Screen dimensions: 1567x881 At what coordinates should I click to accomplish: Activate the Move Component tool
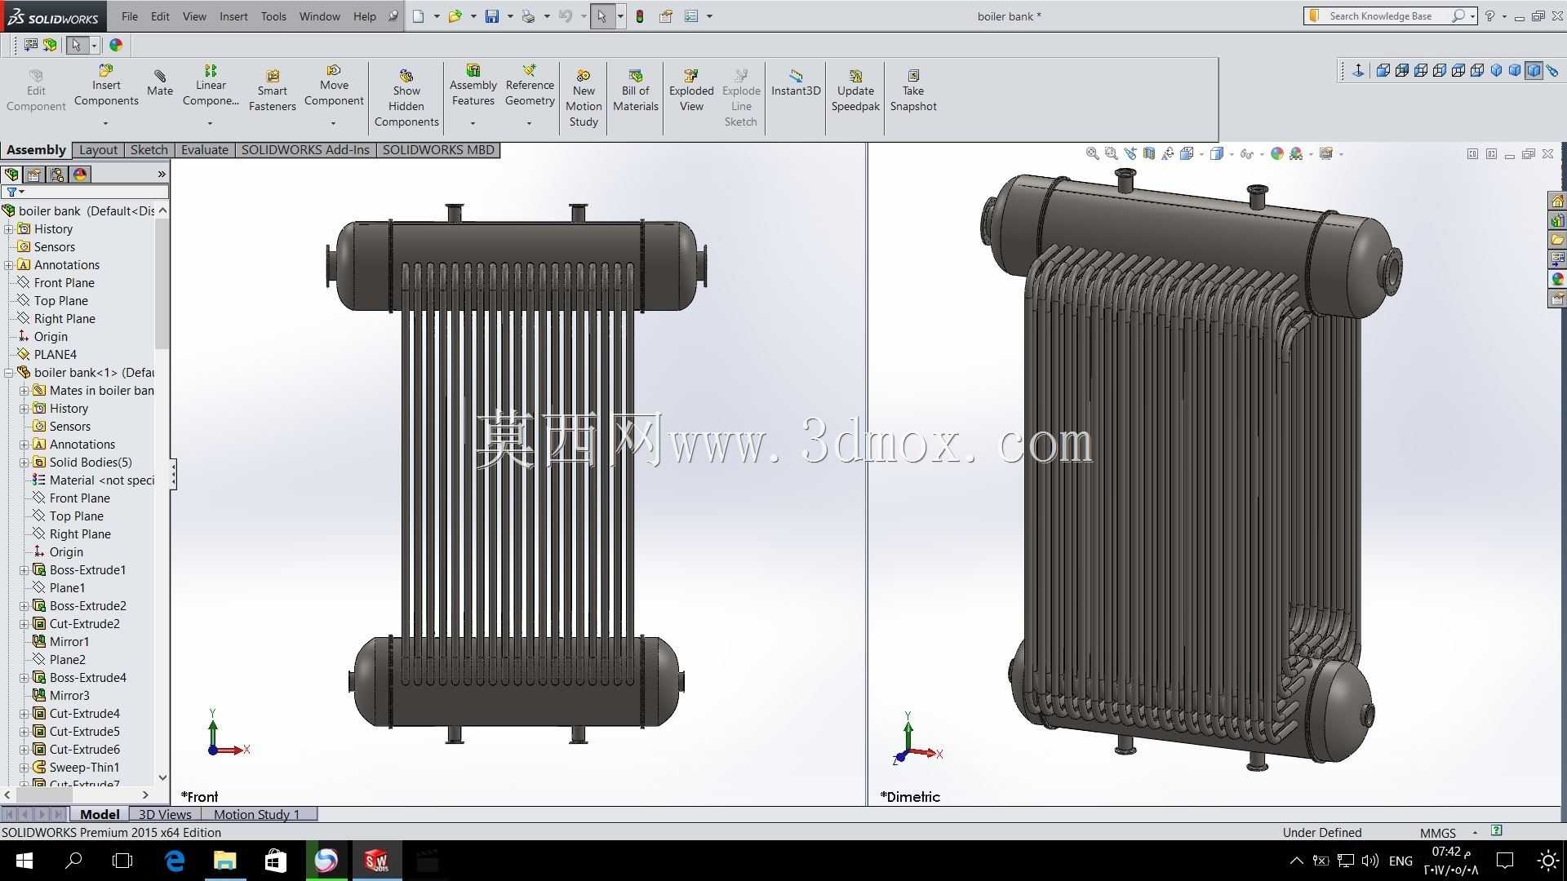tap(334, 85)
